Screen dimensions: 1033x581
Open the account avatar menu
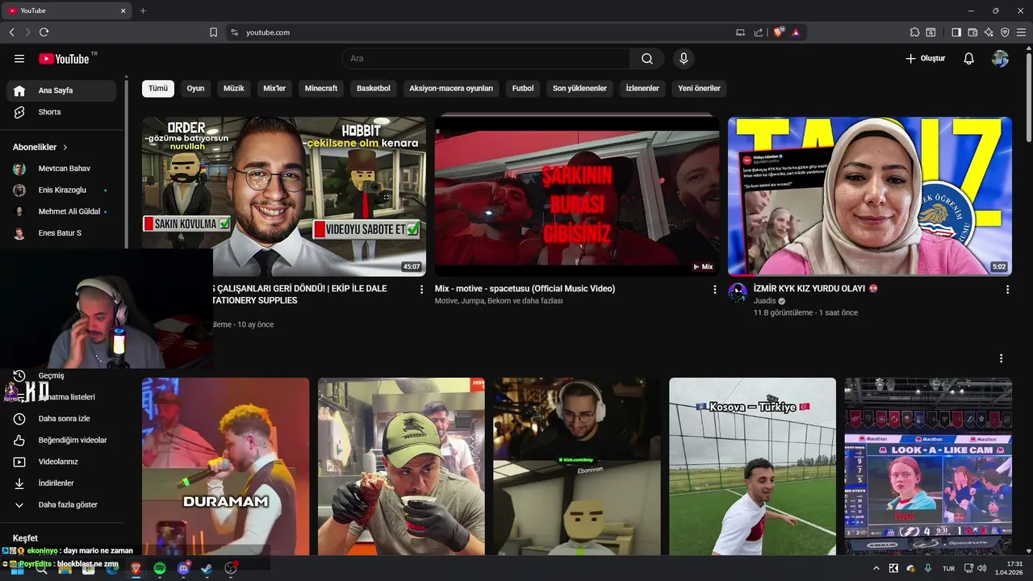(x=1000, y=59)
